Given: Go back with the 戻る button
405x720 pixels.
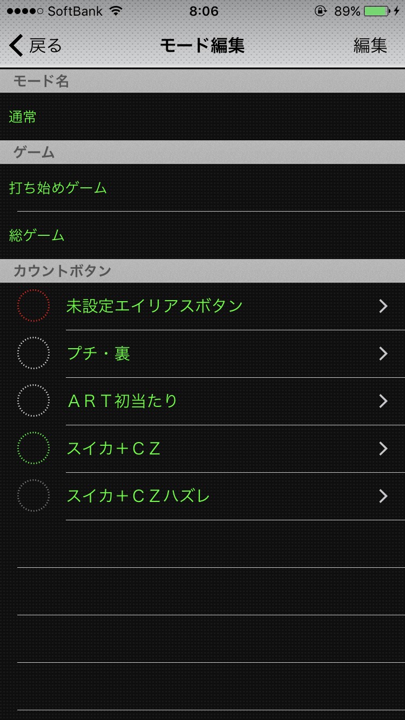Looking at the screenshot, I should (x=45, y=46).
